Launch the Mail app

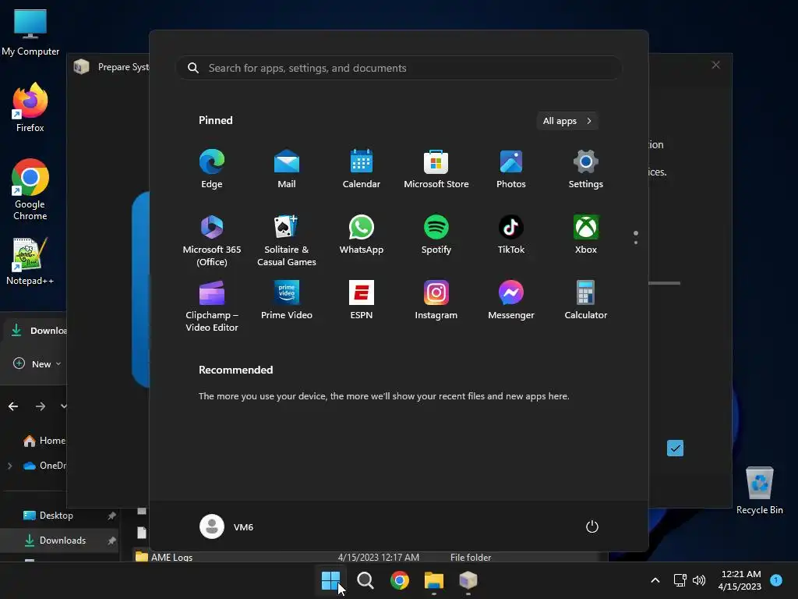(x=287, y=169)
